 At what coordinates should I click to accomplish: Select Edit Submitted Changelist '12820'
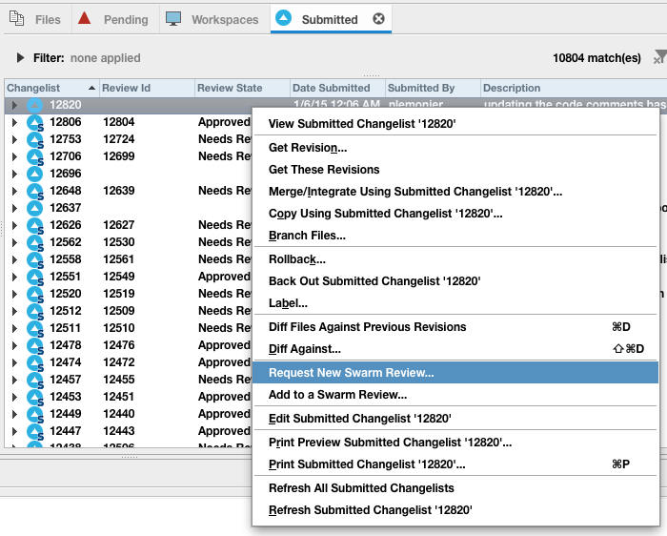(x=455, y=419)
